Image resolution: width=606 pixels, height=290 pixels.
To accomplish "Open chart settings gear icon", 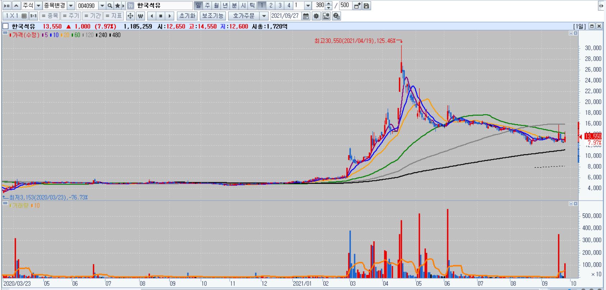I will tap(316, 16).
